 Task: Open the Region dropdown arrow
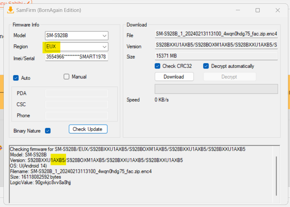click(x=104, y=47)
